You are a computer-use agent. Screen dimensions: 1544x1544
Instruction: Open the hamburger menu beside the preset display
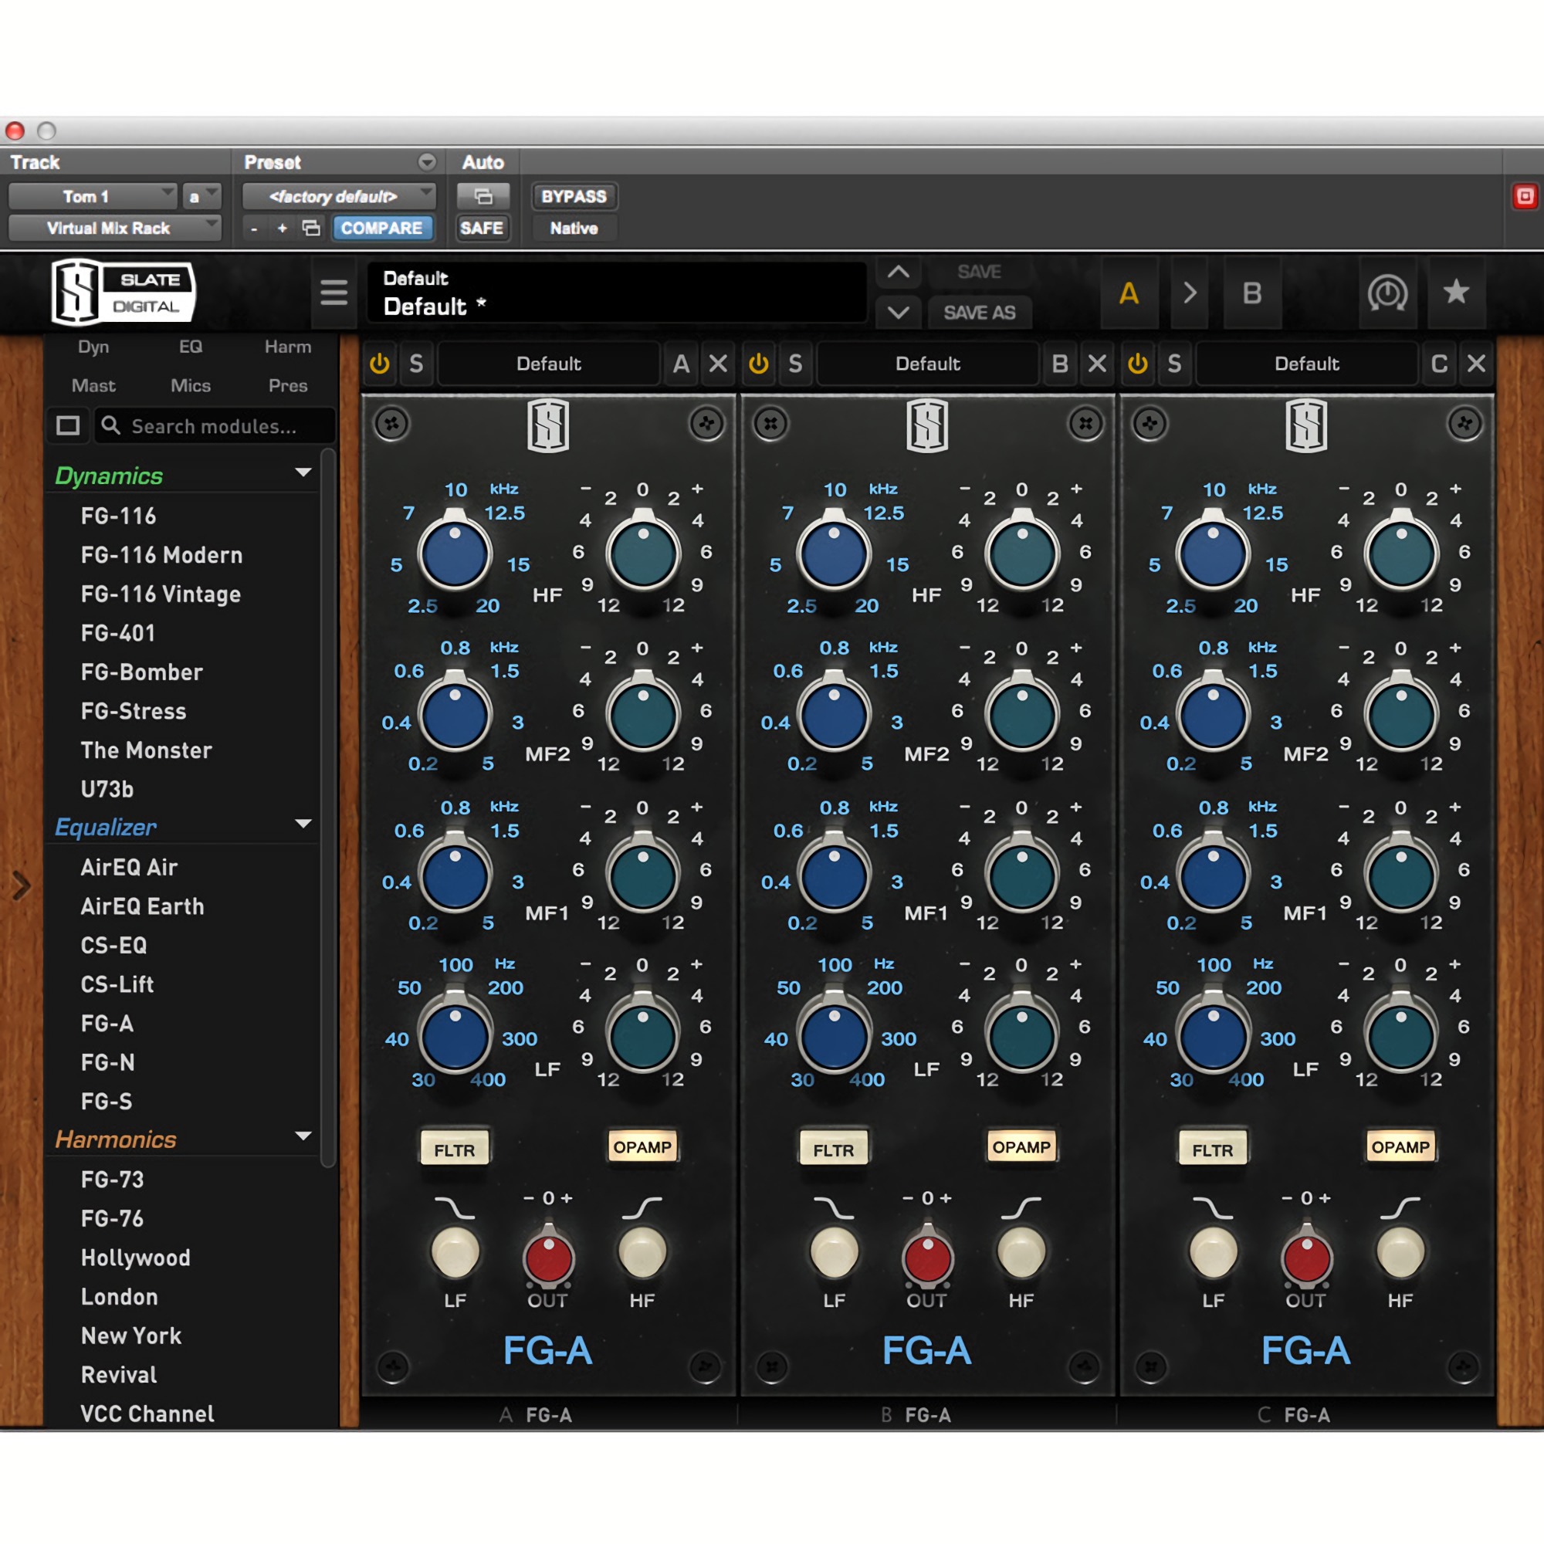[x=334, y=293]
